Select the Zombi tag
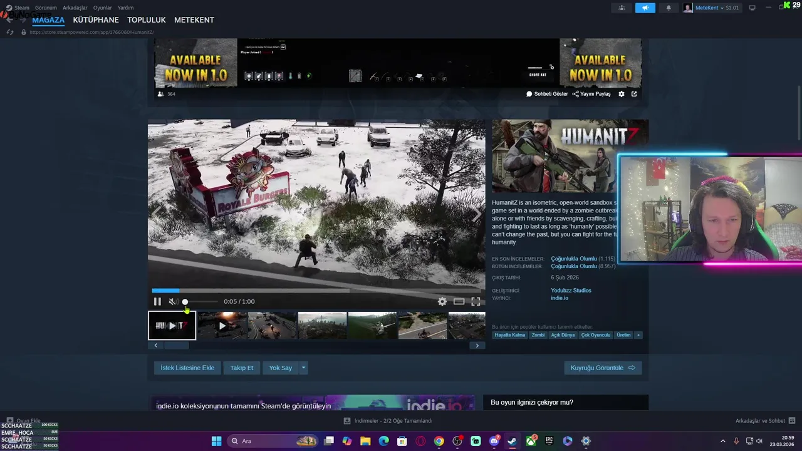802x451 pixels. tap(538, 335)
